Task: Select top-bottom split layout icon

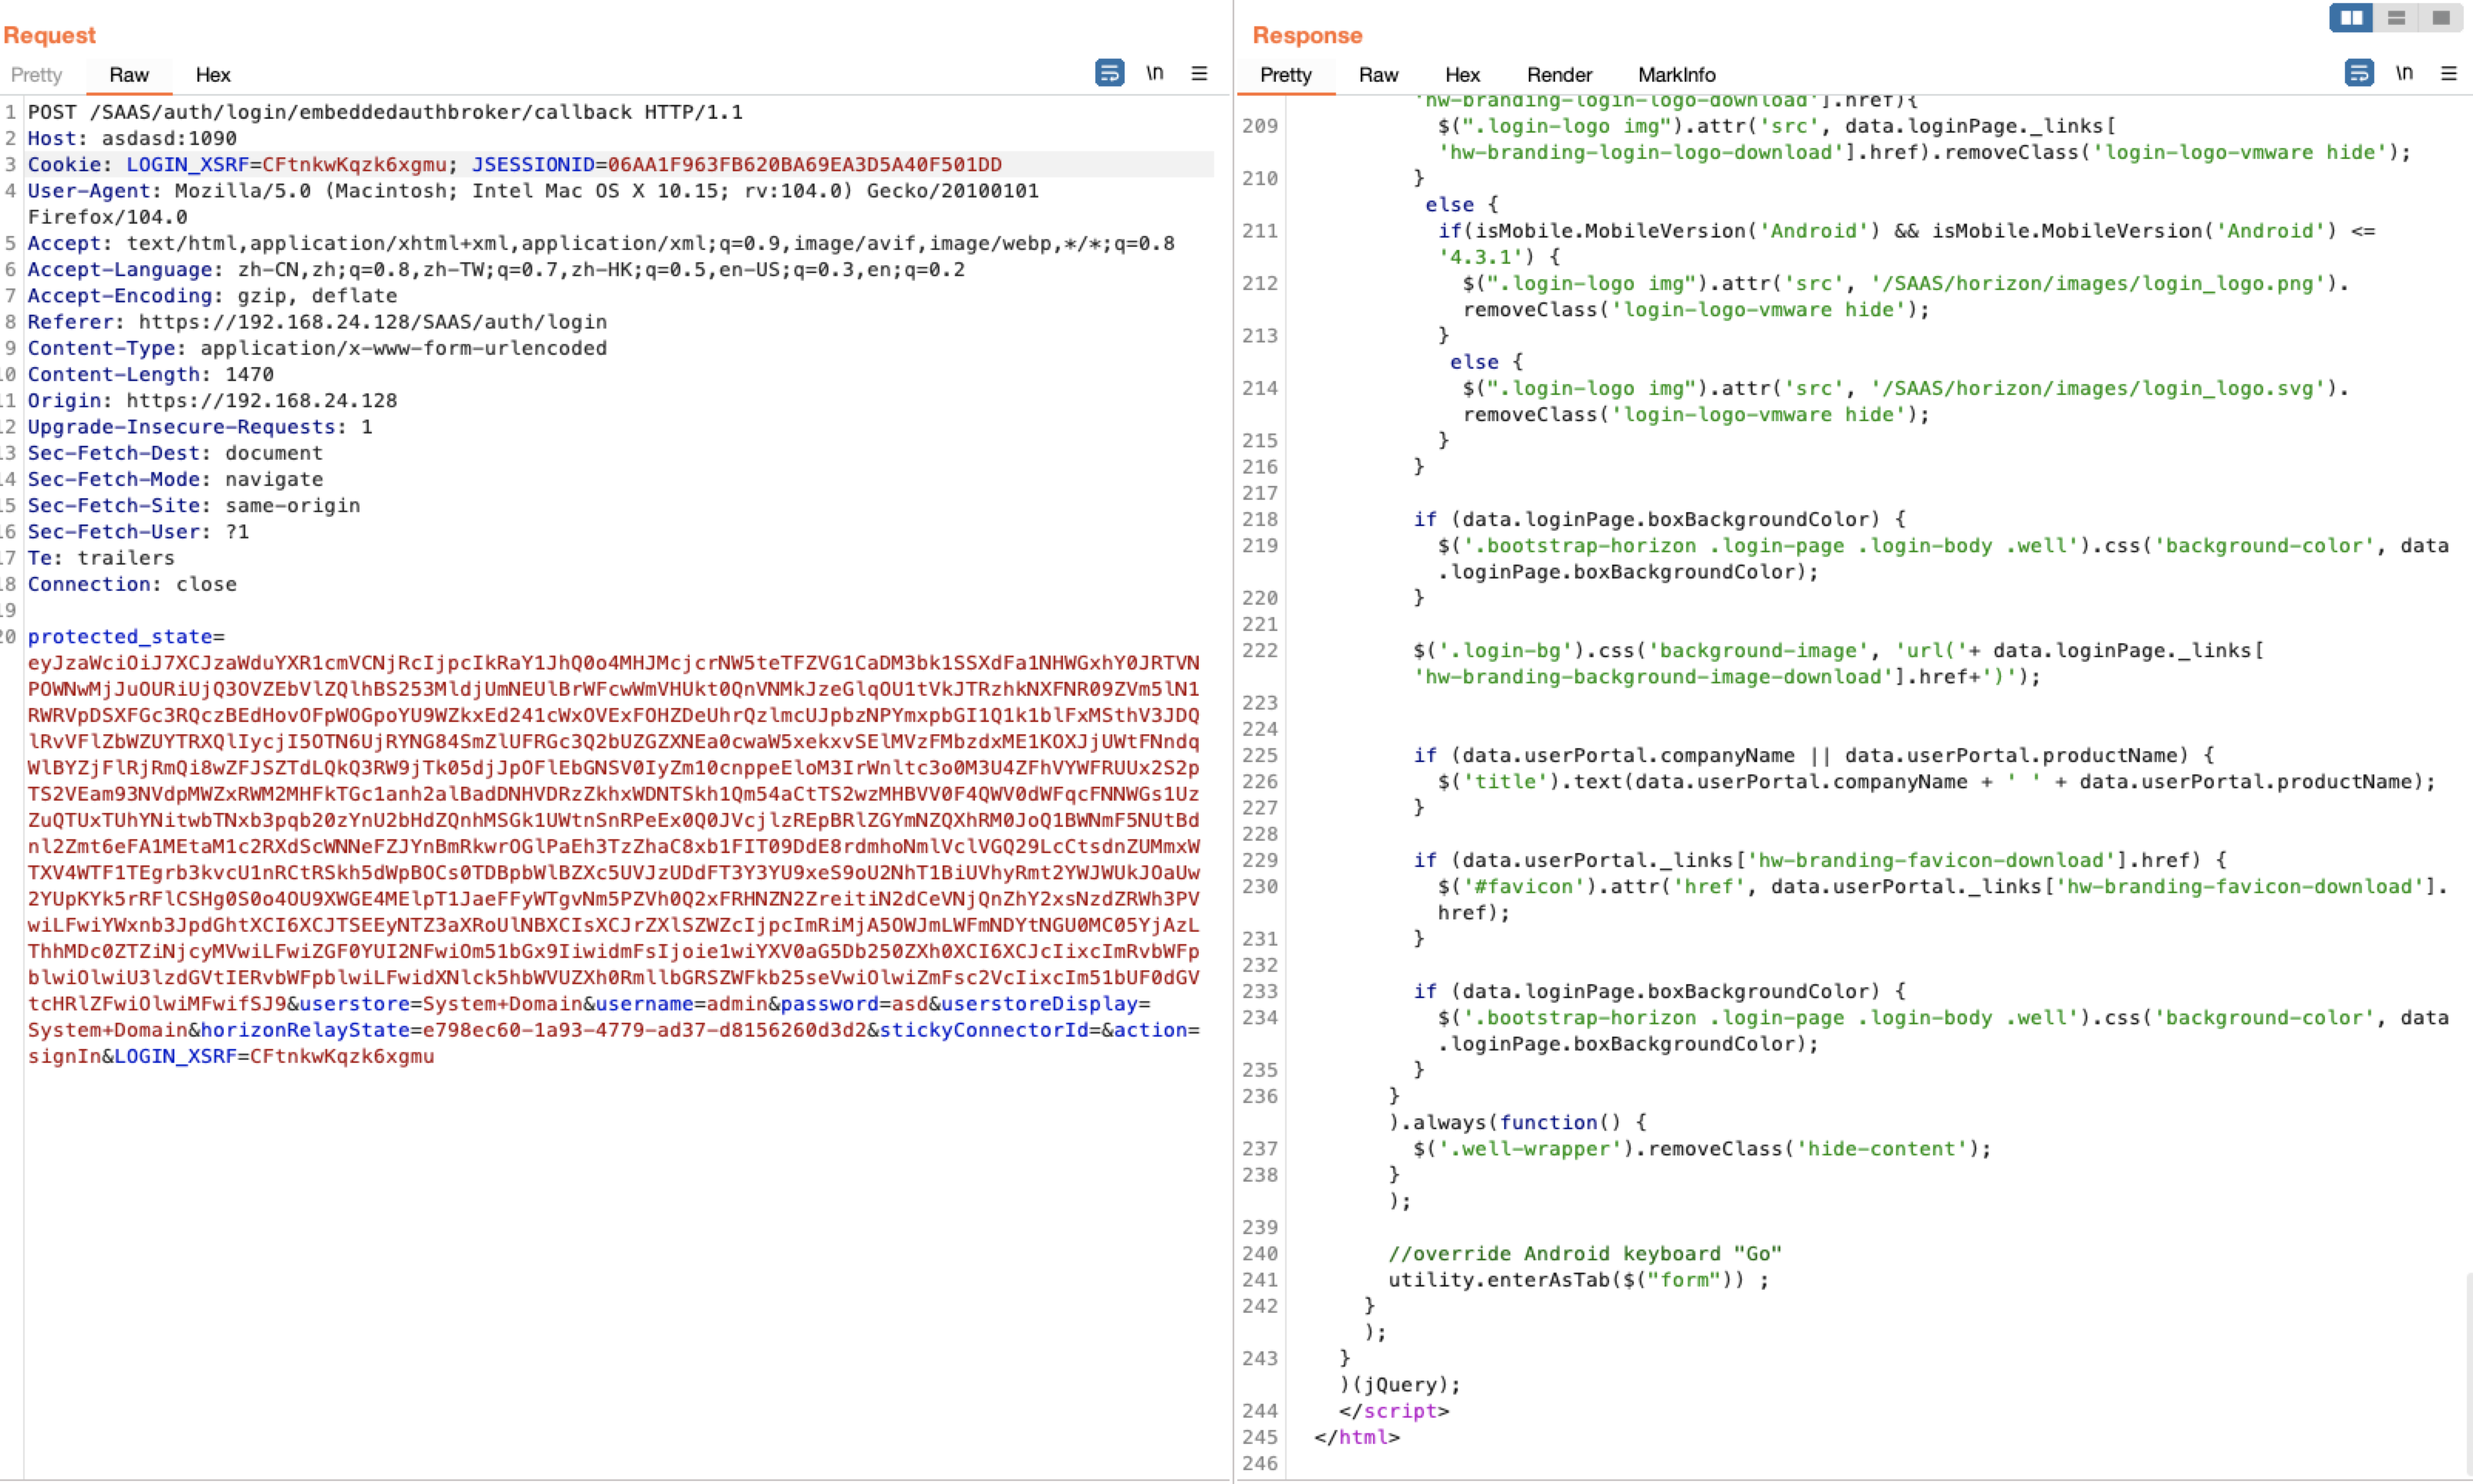Action: coord(2396,18)
